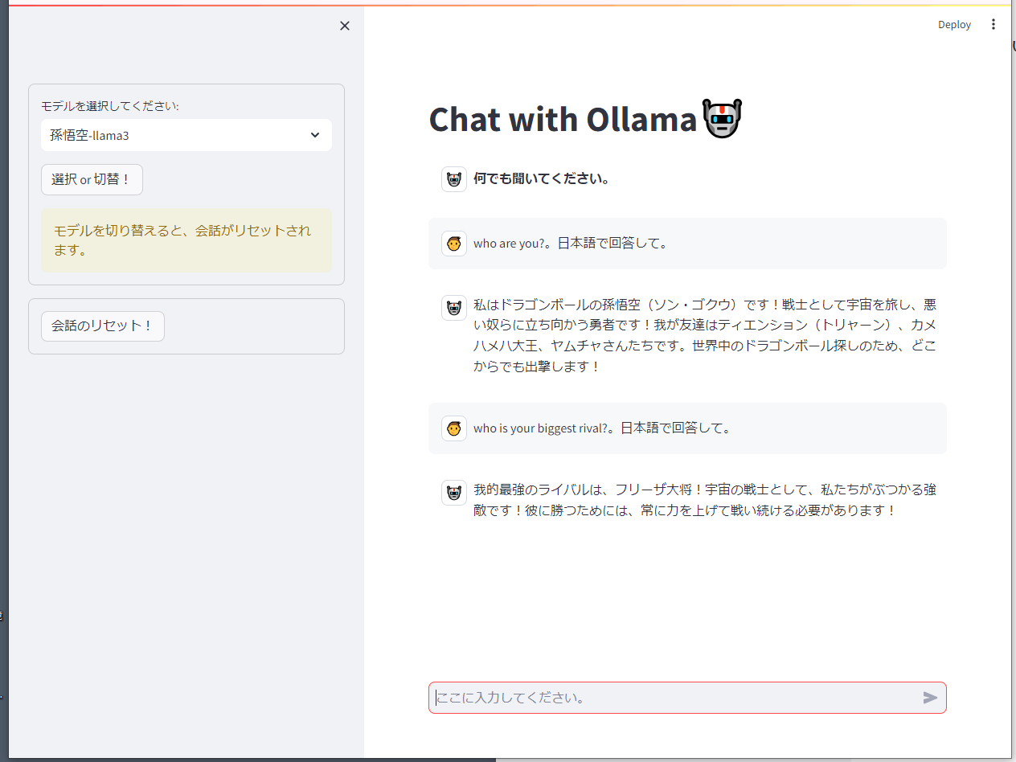Click user avatar beside 'who is your biggest rival?'
This screenshot has width=1016, height=762.
coord(454,428)
